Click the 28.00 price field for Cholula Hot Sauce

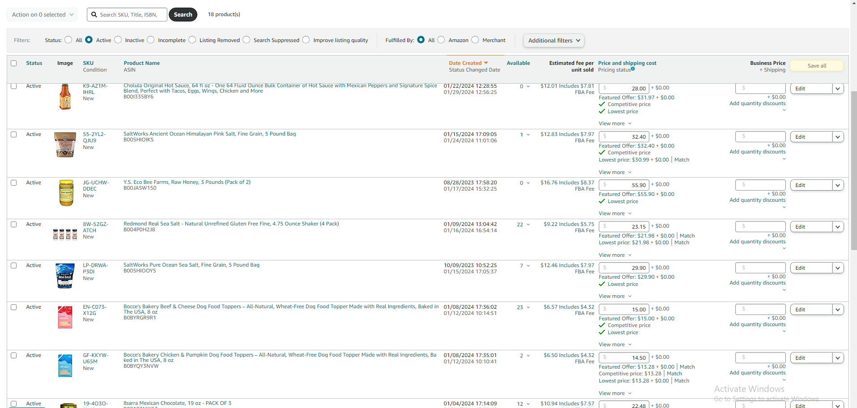point(624,89)
